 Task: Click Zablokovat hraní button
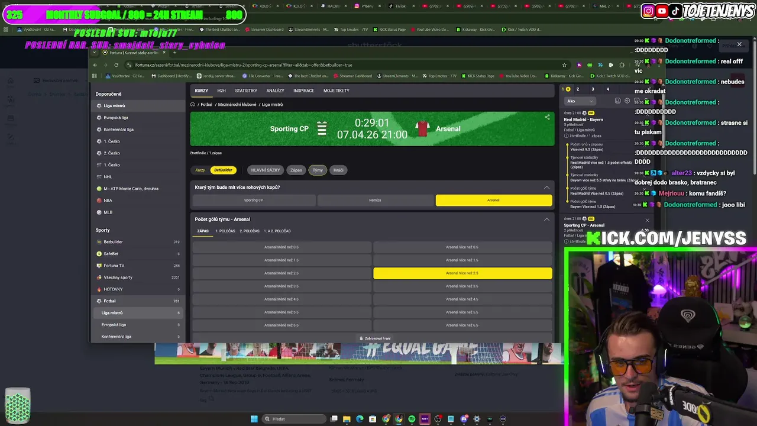(375, 338)
